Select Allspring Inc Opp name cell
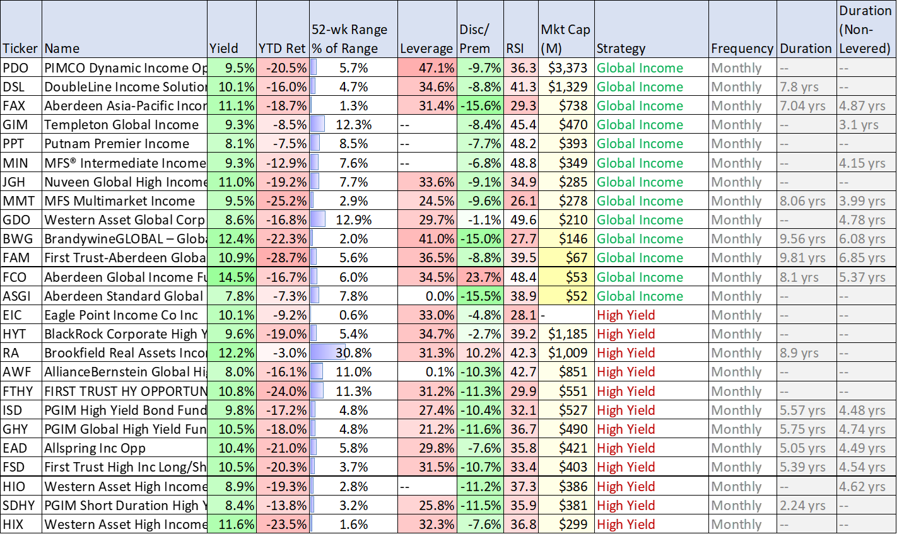 125,448
